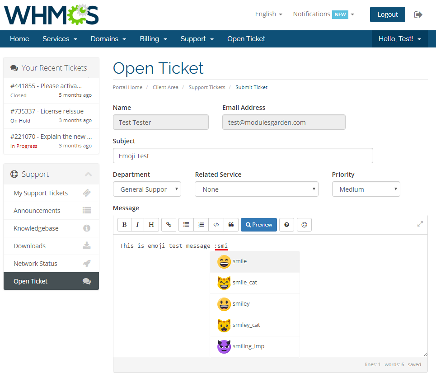Click Your Recent Tickets panel heading
The height and width of the screenshot is (378, 436).
click(51, 68)
